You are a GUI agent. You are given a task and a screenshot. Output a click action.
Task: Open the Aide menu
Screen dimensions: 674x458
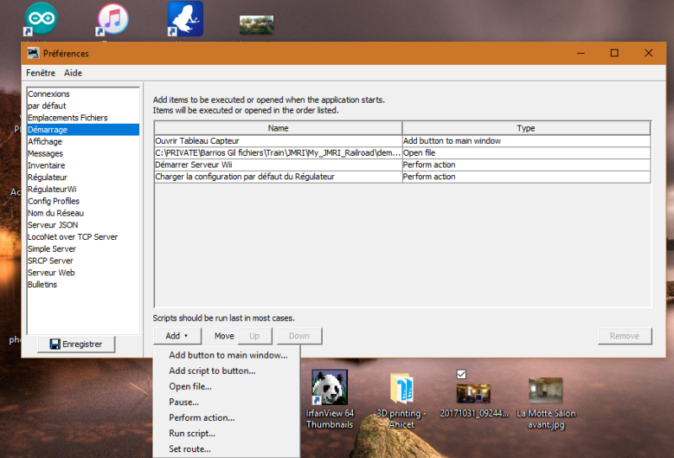click(73, 73)
